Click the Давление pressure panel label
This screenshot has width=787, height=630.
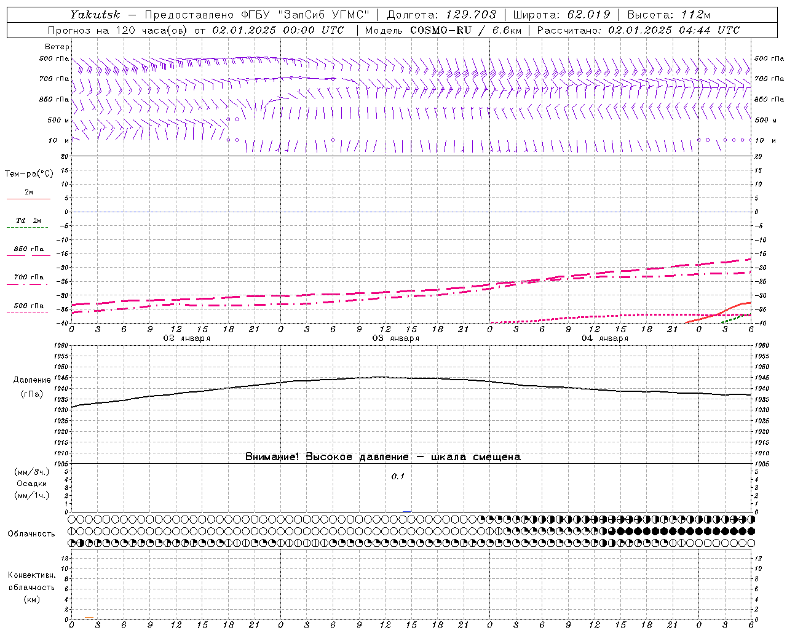(32, 380)
